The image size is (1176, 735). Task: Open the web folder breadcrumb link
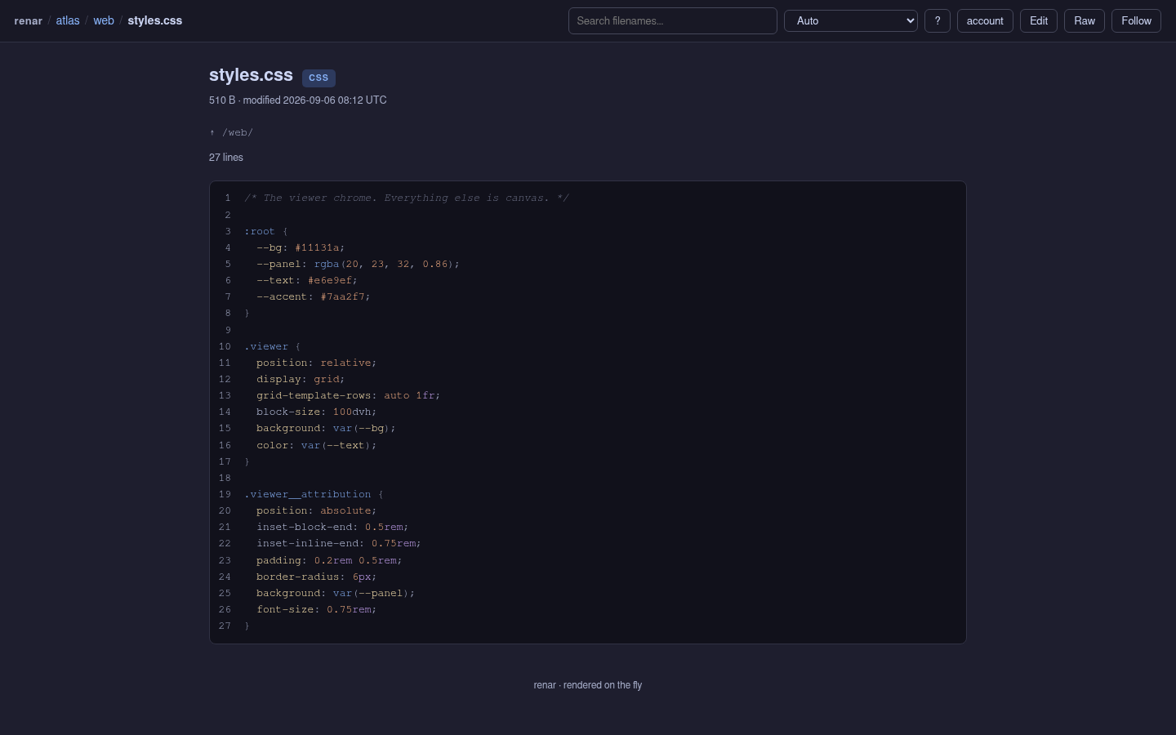[x=104, y=21]
